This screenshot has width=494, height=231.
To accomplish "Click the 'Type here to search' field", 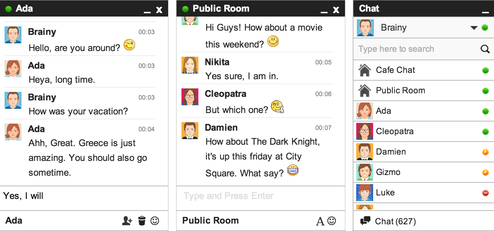I will click(424, 49).
